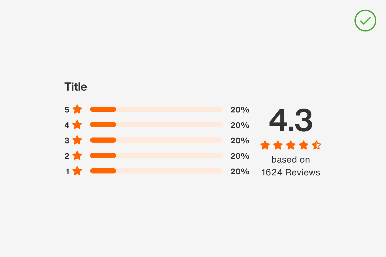Click the second star under 4.3
Image resolution: width=386 pixels, height=257 pixels.
pos(278,145)
